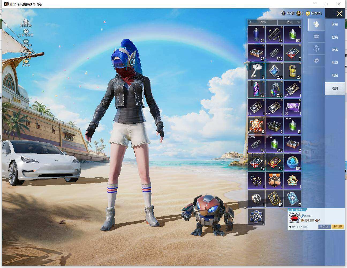Select the DP-28 brick crate item
347x268 pixels.
click(293, 144)
